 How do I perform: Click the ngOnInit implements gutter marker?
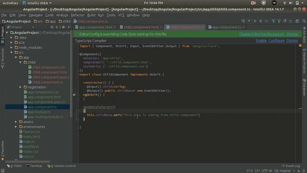click(74, 95)
